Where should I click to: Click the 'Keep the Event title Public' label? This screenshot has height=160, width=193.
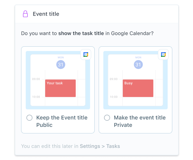coord(62,121)
